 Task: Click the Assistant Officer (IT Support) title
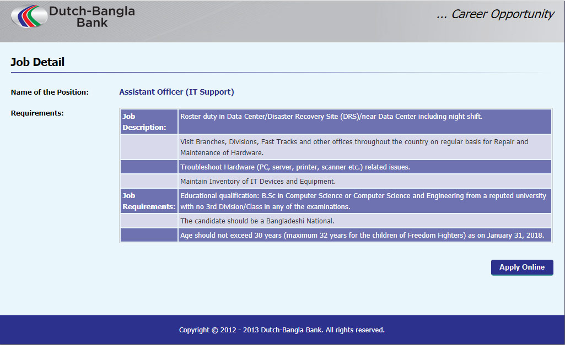click(x=176, y=92)
